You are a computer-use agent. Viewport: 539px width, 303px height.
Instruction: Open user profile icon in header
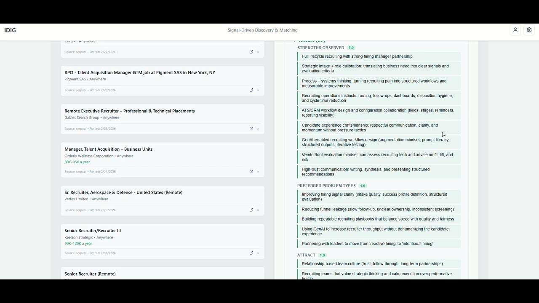point(515,30)
